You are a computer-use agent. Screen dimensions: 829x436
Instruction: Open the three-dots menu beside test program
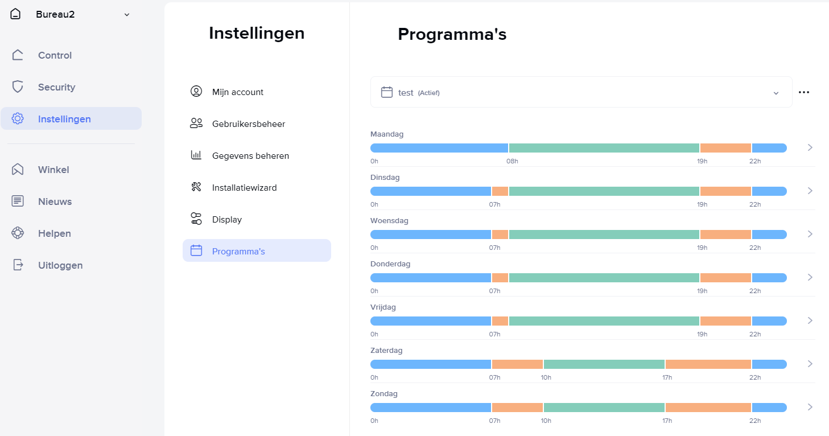click(x=803, y=92)
